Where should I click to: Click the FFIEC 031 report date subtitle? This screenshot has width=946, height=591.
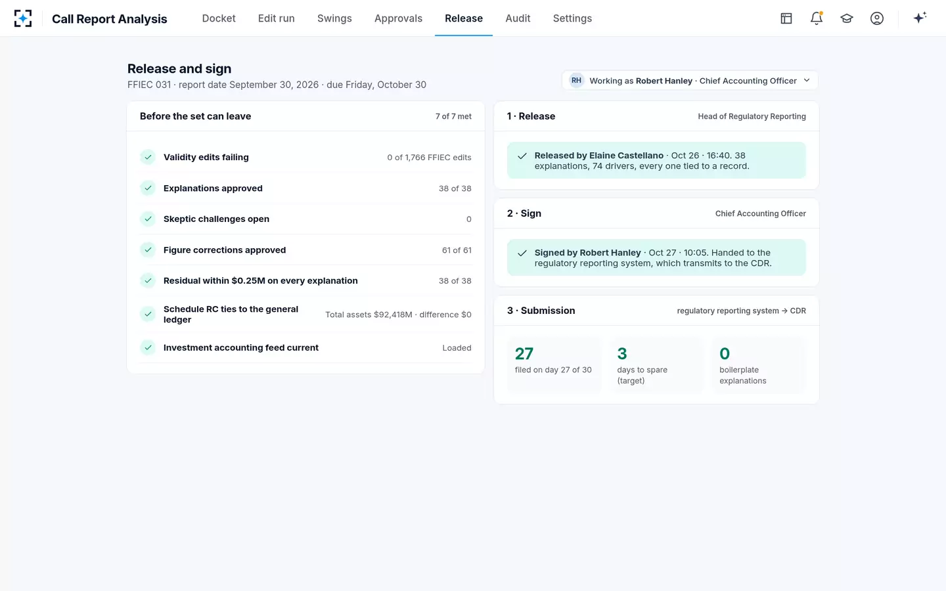(277, 85)
